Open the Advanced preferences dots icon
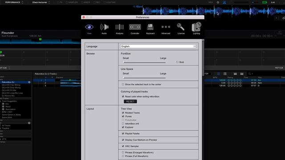 coord(166,27)
